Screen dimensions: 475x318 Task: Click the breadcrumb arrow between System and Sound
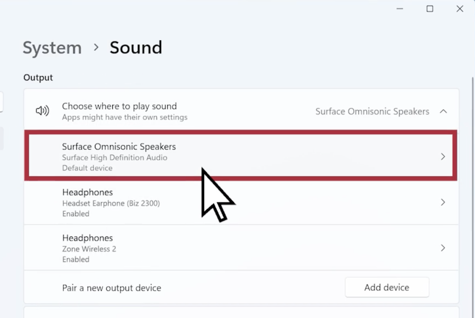click(96, 47)
